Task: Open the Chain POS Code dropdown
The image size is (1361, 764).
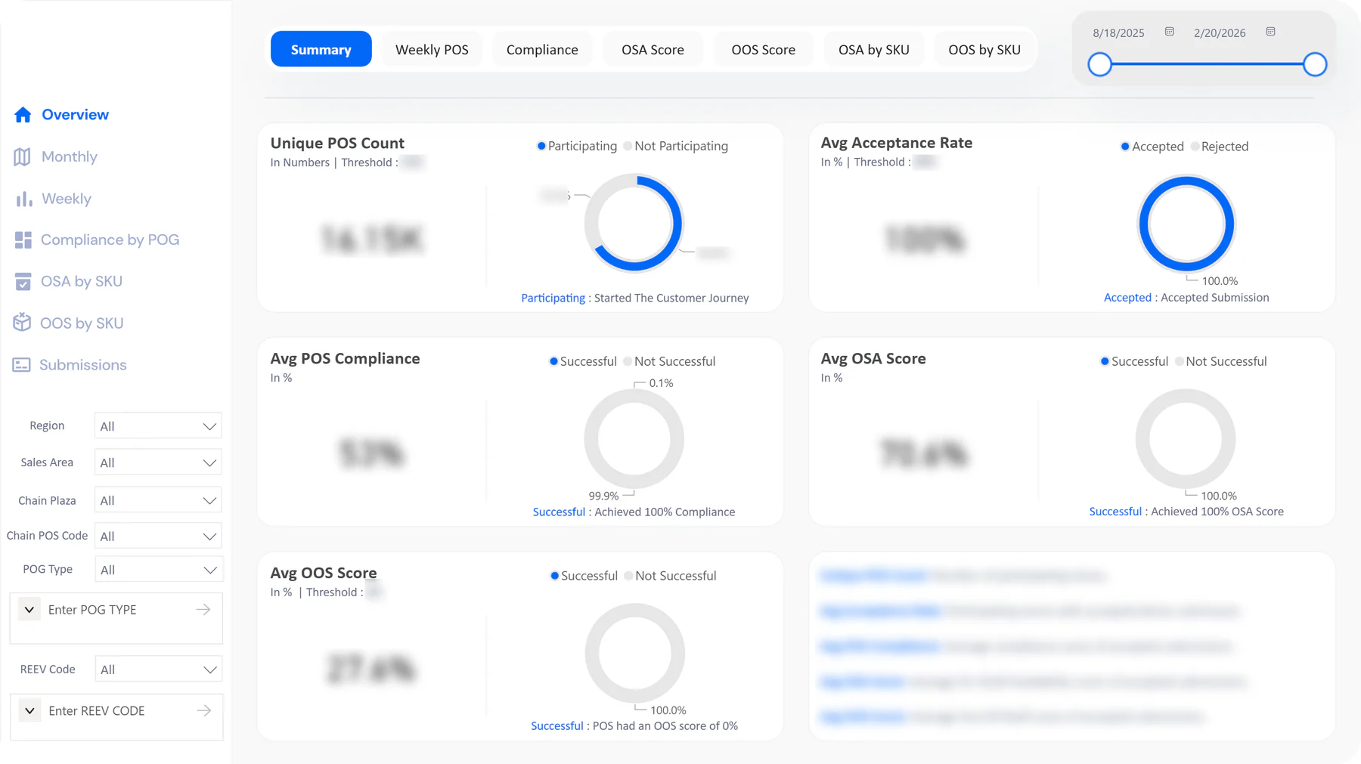Action: click(x=158, y=536)
